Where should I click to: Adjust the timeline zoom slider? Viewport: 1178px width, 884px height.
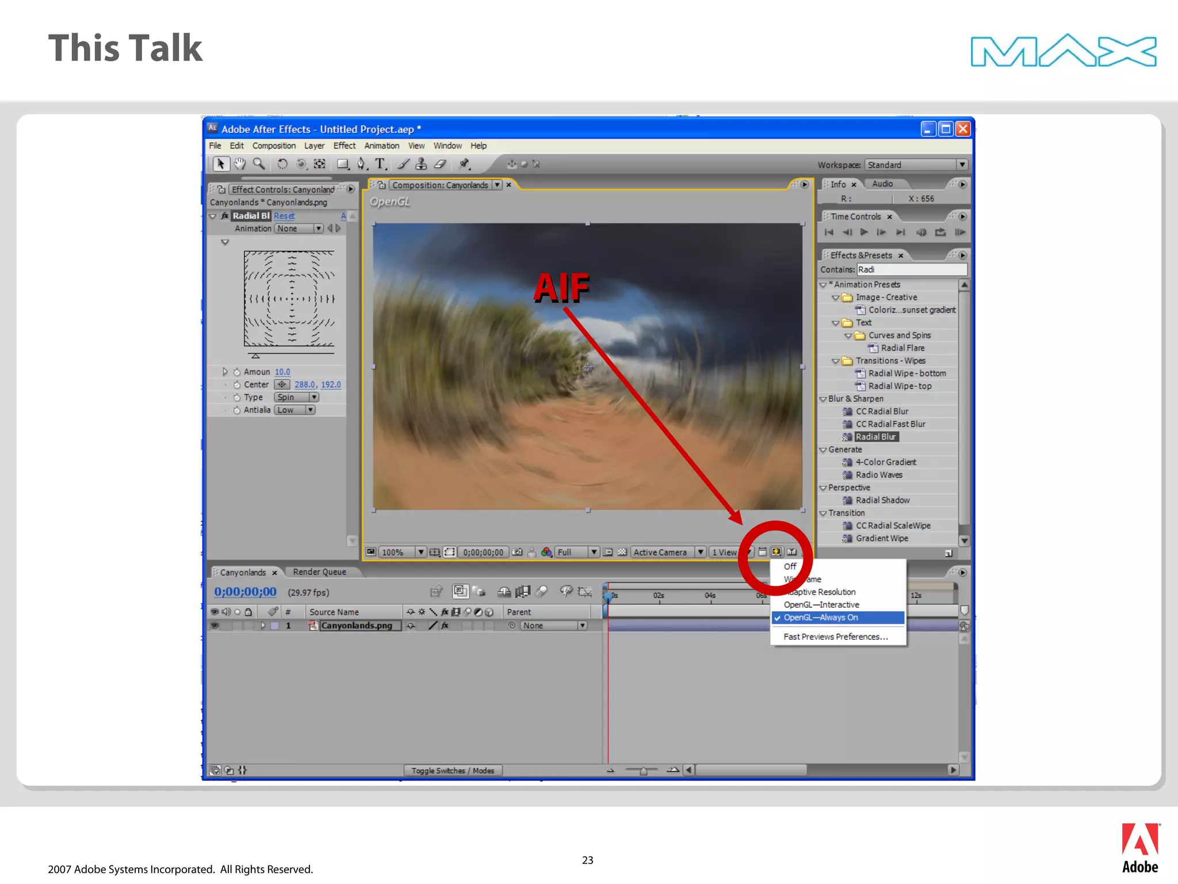[x=643, y=771]
